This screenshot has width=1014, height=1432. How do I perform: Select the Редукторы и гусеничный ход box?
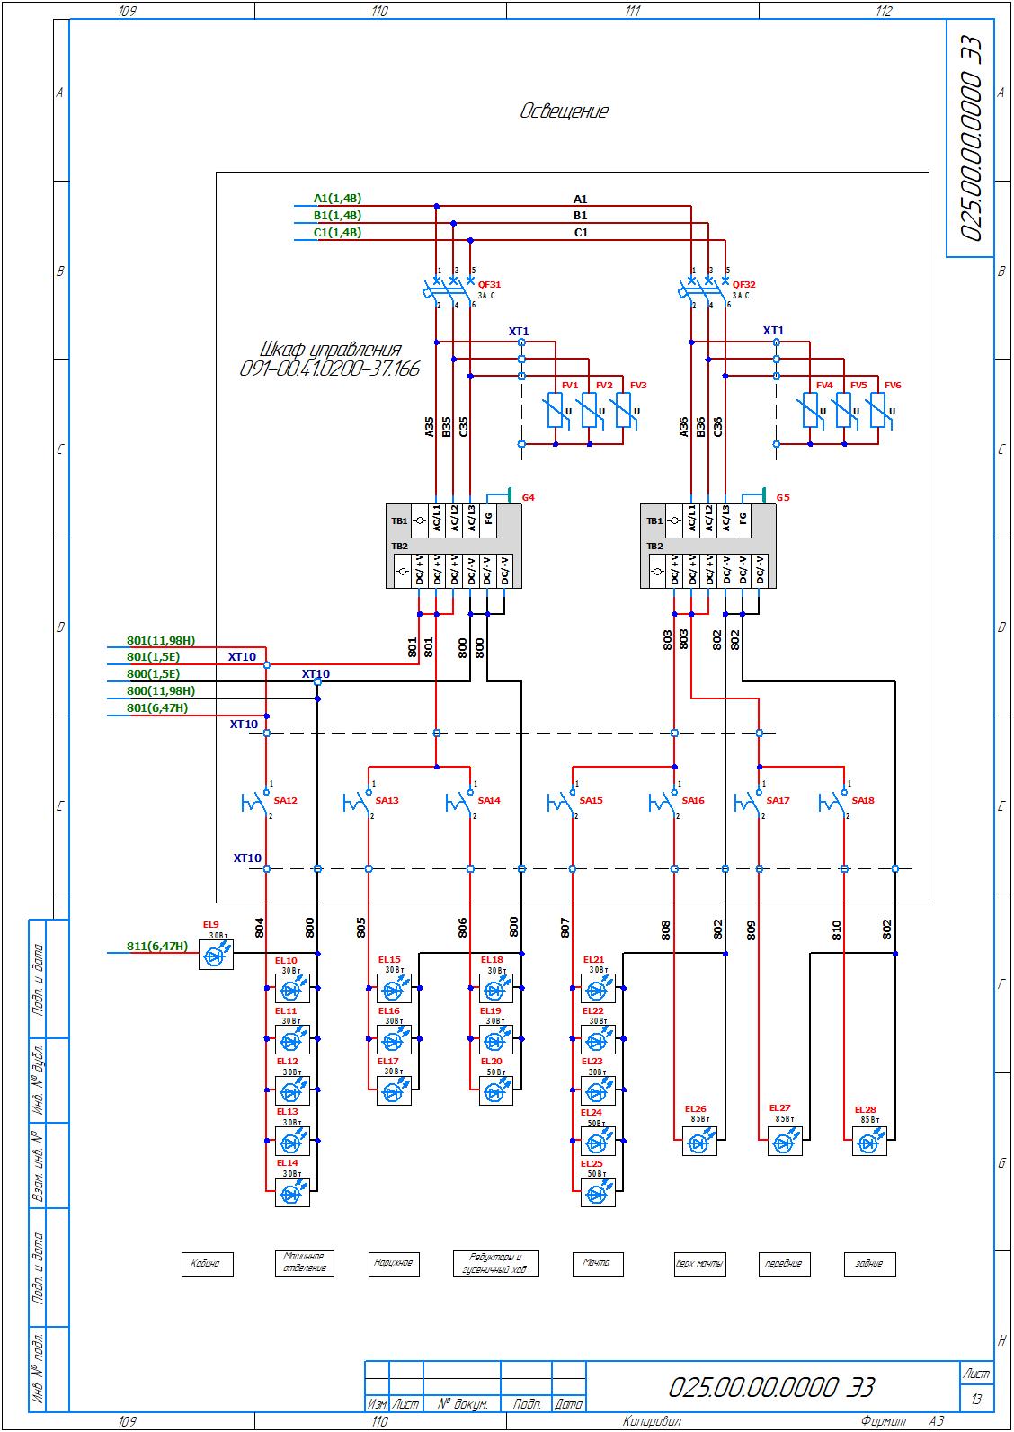click(x=495, y=1263)
